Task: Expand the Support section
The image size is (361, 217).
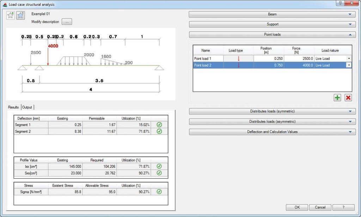Action: (272, 24)
